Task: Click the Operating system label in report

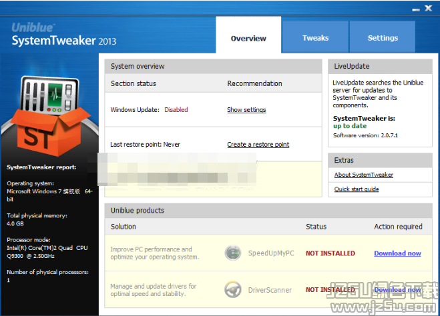Action: pos(30,183)
